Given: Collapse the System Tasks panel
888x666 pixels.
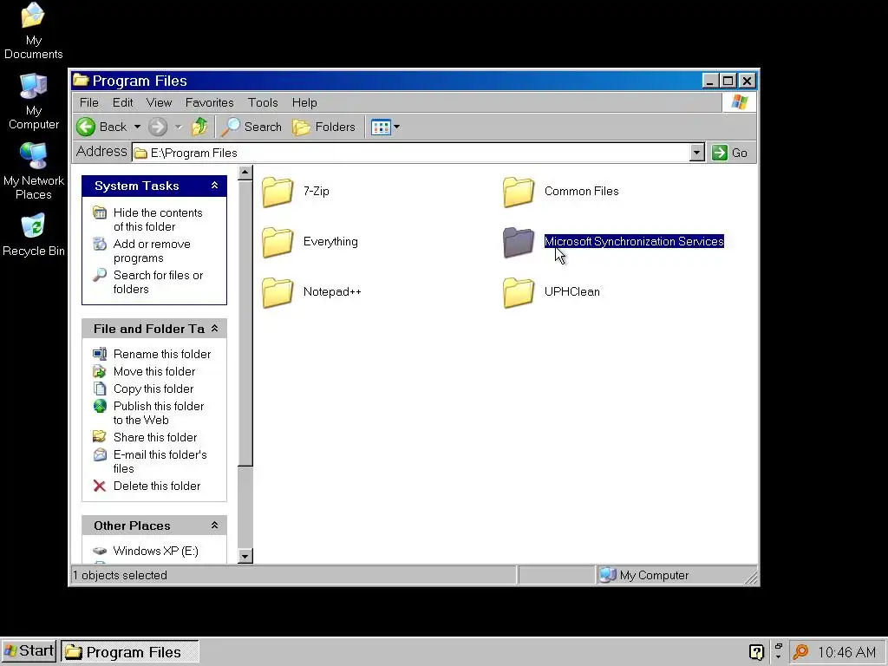Looking at the screenshot, I should (215, 186).
